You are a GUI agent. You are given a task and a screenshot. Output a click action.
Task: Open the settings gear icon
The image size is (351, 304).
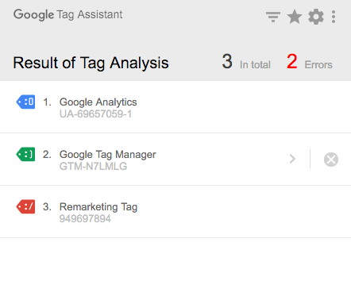tap(316, 17)
